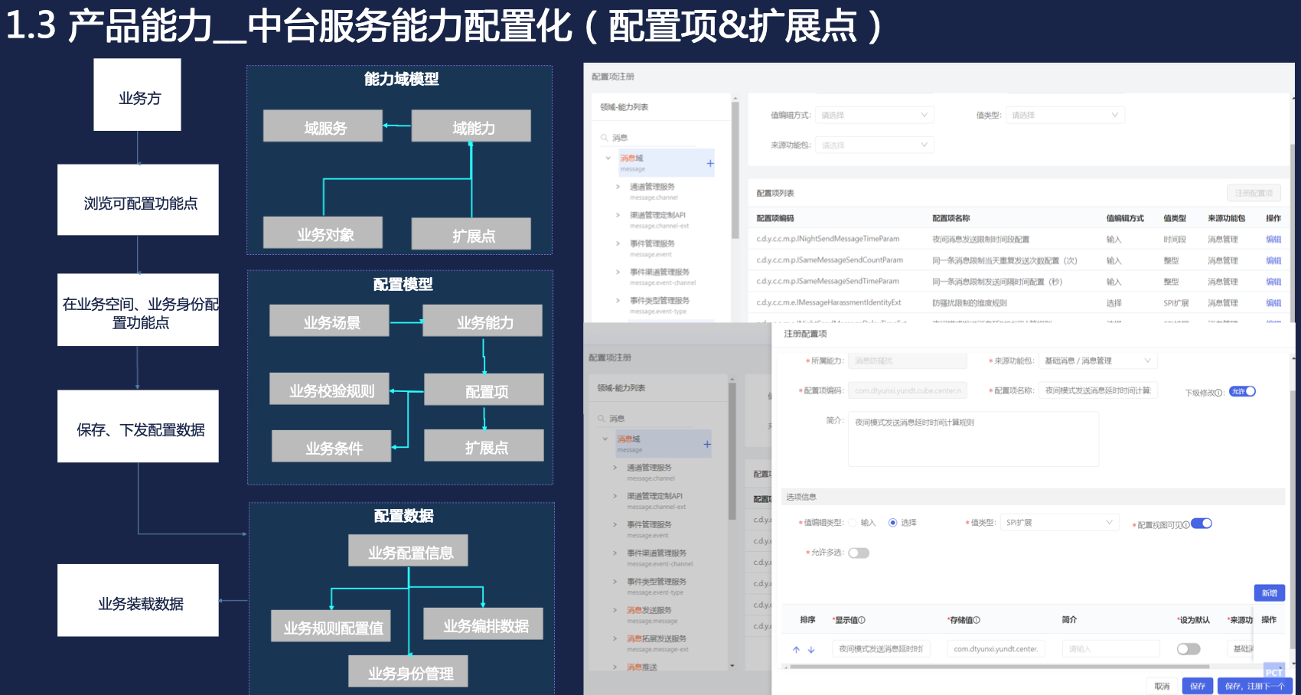Turn on the 设为默认 switch in the option row
Image resolution: width=1301 pixels, height=695 pixels.
point(1189,649)
